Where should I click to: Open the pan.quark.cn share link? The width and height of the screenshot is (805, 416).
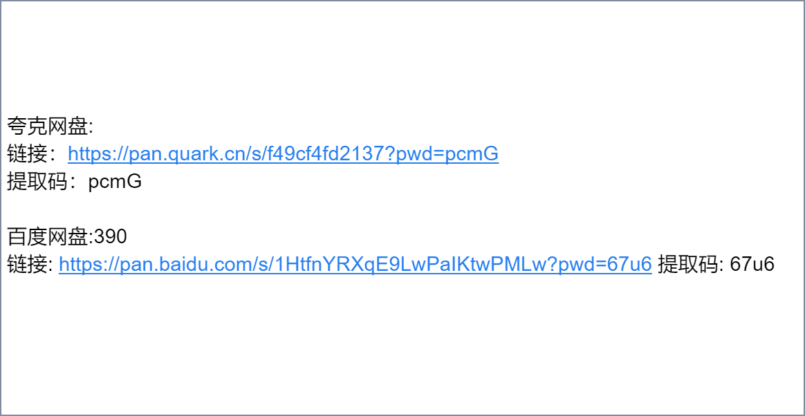click(x=283, y=153)
